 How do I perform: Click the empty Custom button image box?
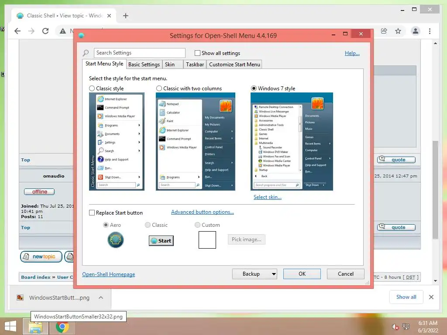click(207, 240)
